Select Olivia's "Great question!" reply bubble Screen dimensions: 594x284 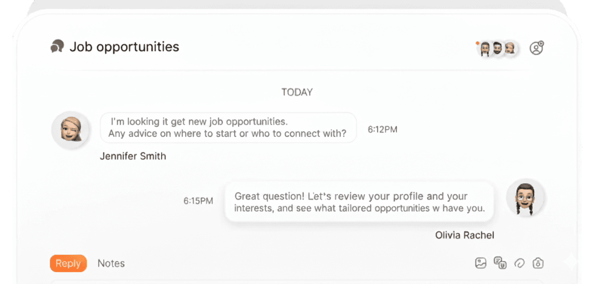pyautogui.click(x=359, y=202)
